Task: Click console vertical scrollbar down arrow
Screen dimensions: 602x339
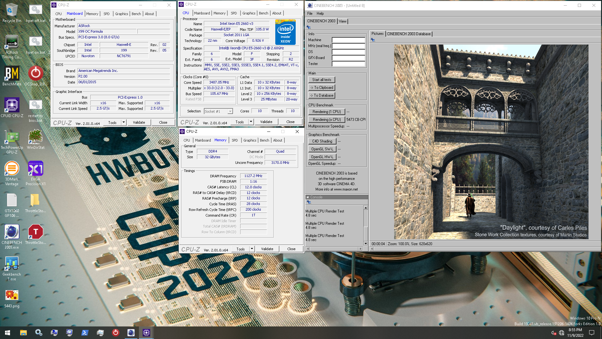Action: coord(366,244)
